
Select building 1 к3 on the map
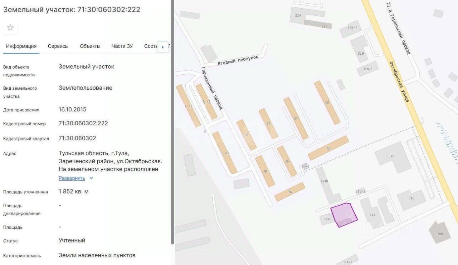click(x=225, y=152)
